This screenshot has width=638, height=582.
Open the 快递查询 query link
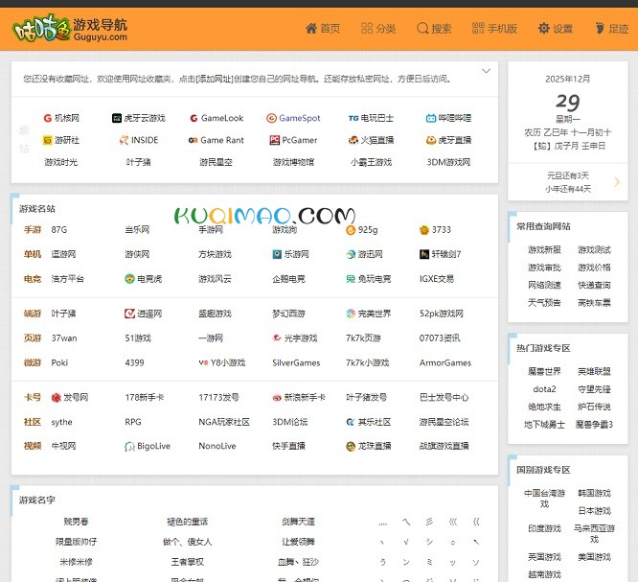pyautogui.click(x=595, y=285)
